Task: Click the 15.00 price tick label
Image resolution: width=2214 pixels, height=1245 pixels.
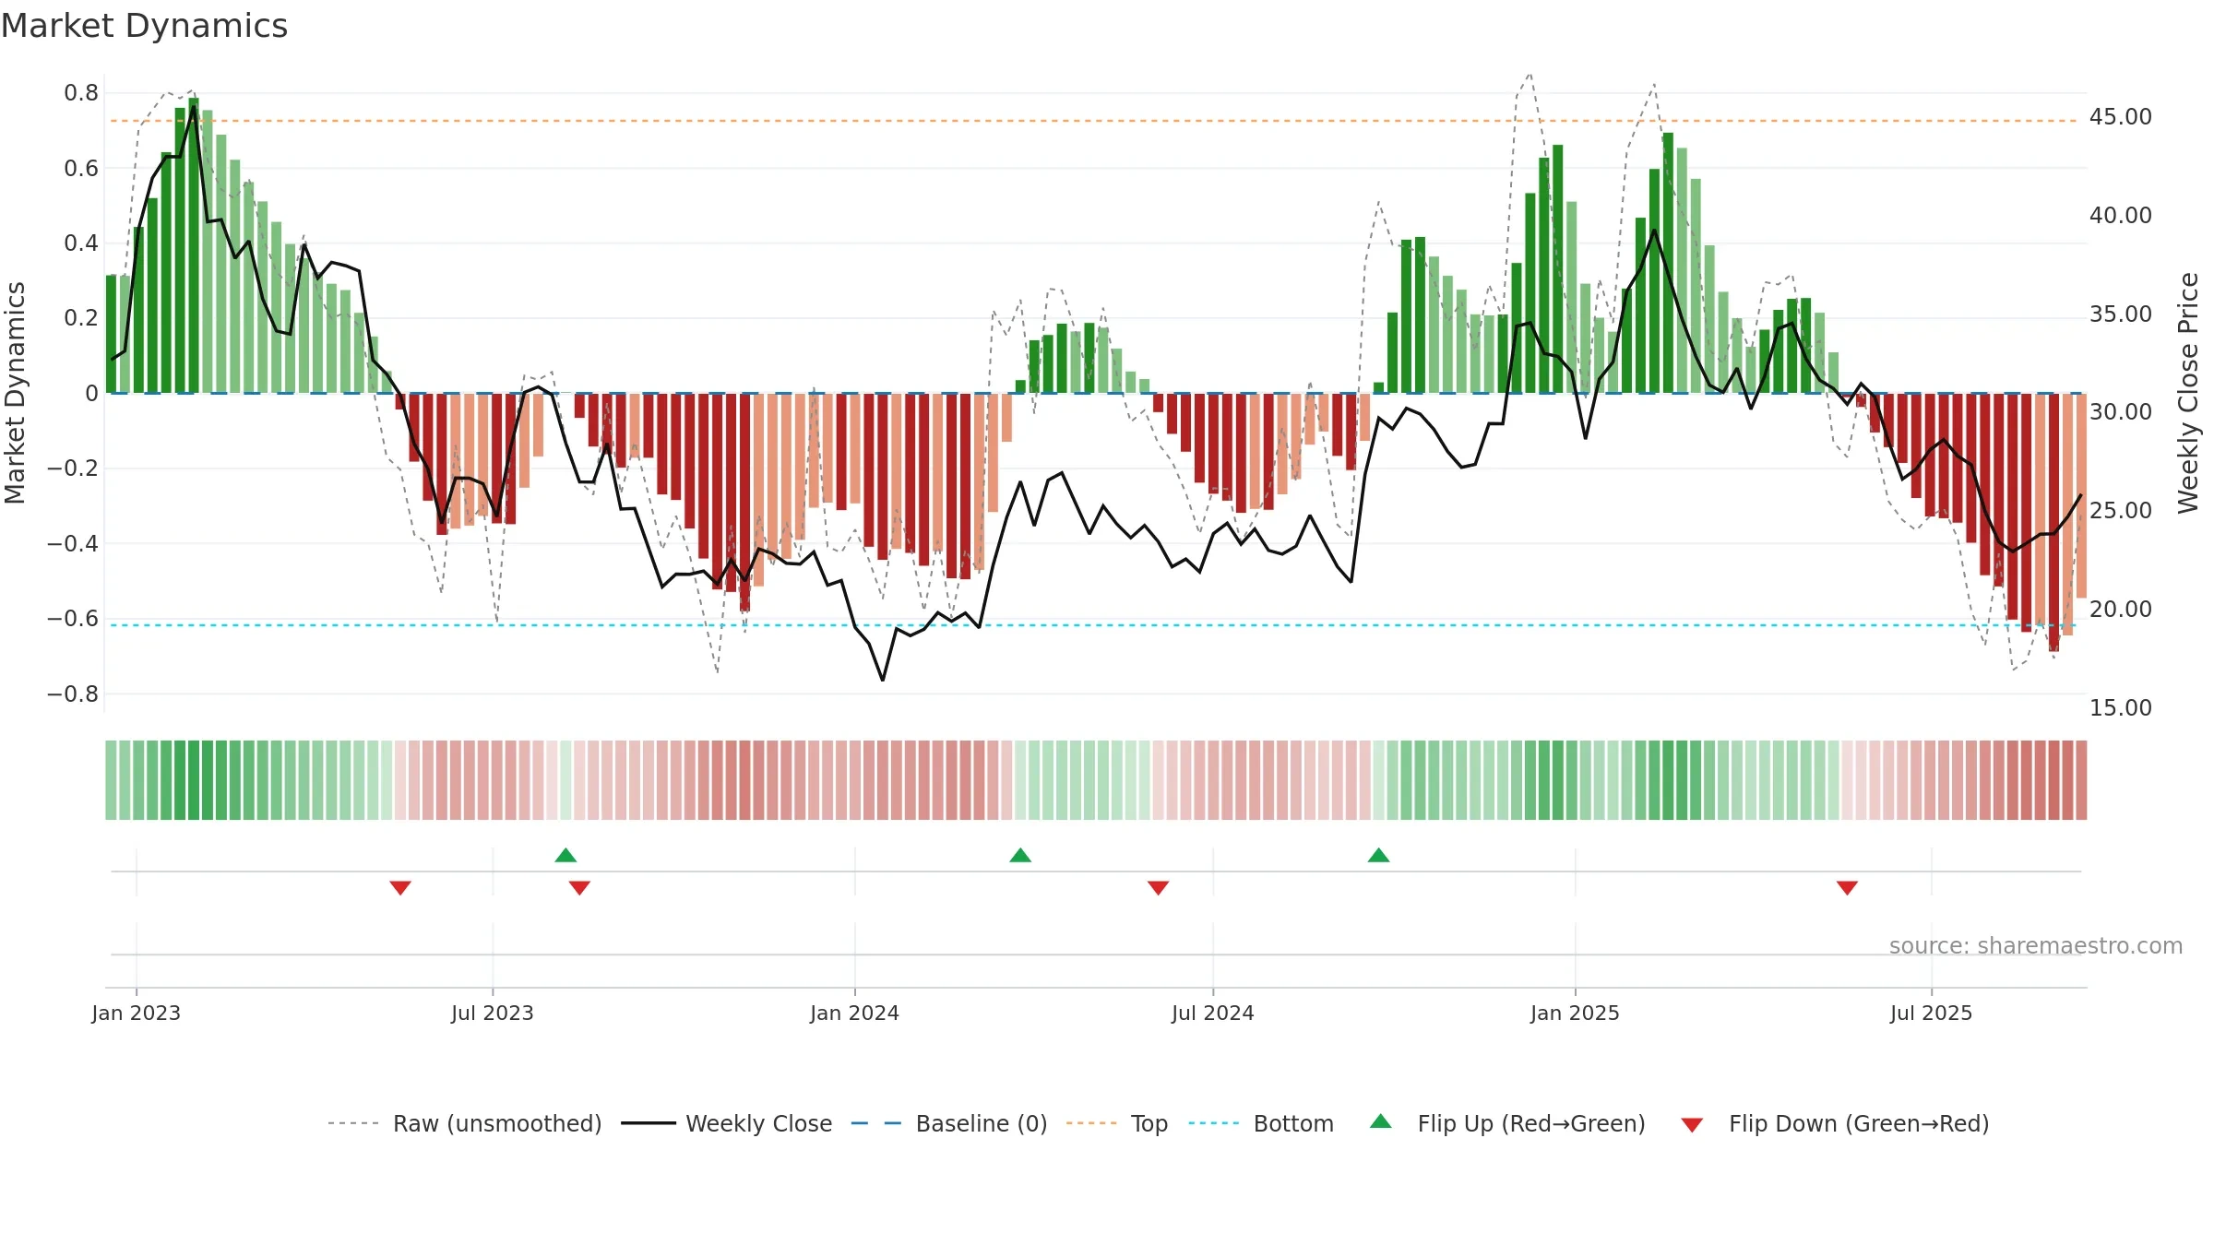Action: [x=2121, y=708]
